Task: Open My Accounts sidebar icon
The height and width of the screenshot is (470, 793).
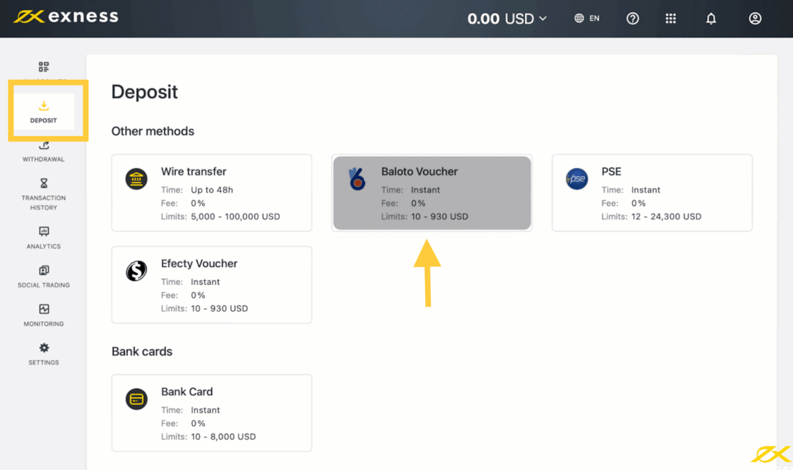Action: (44, 67)
